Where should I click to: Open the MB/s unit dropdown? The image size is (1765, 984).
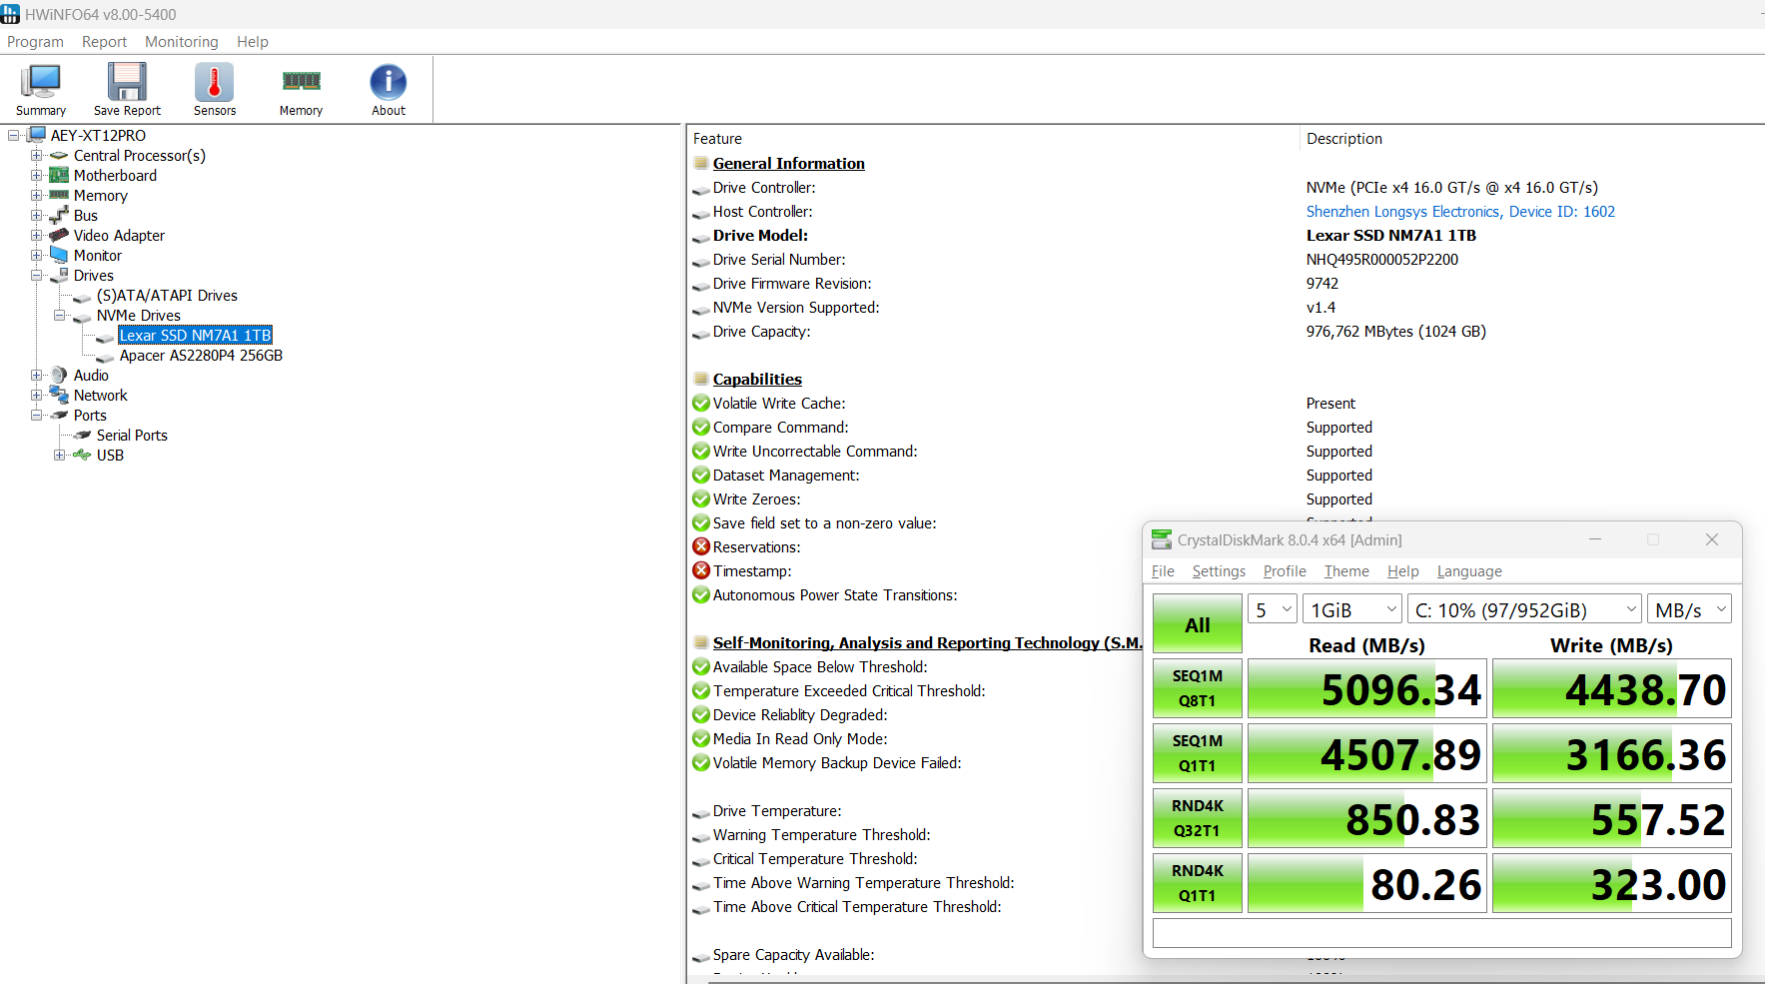tap(1689, 609)
